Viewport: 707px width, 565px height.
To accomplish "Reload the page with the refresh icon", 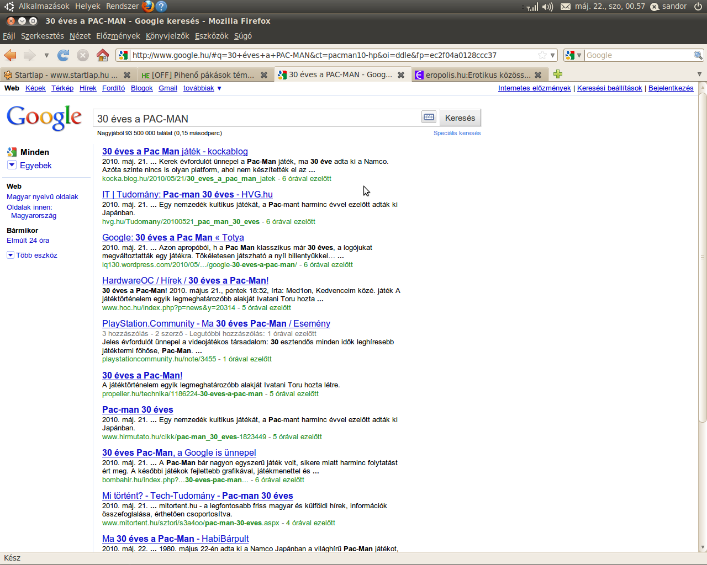I will pyautogui.click(x=64, y=55).
